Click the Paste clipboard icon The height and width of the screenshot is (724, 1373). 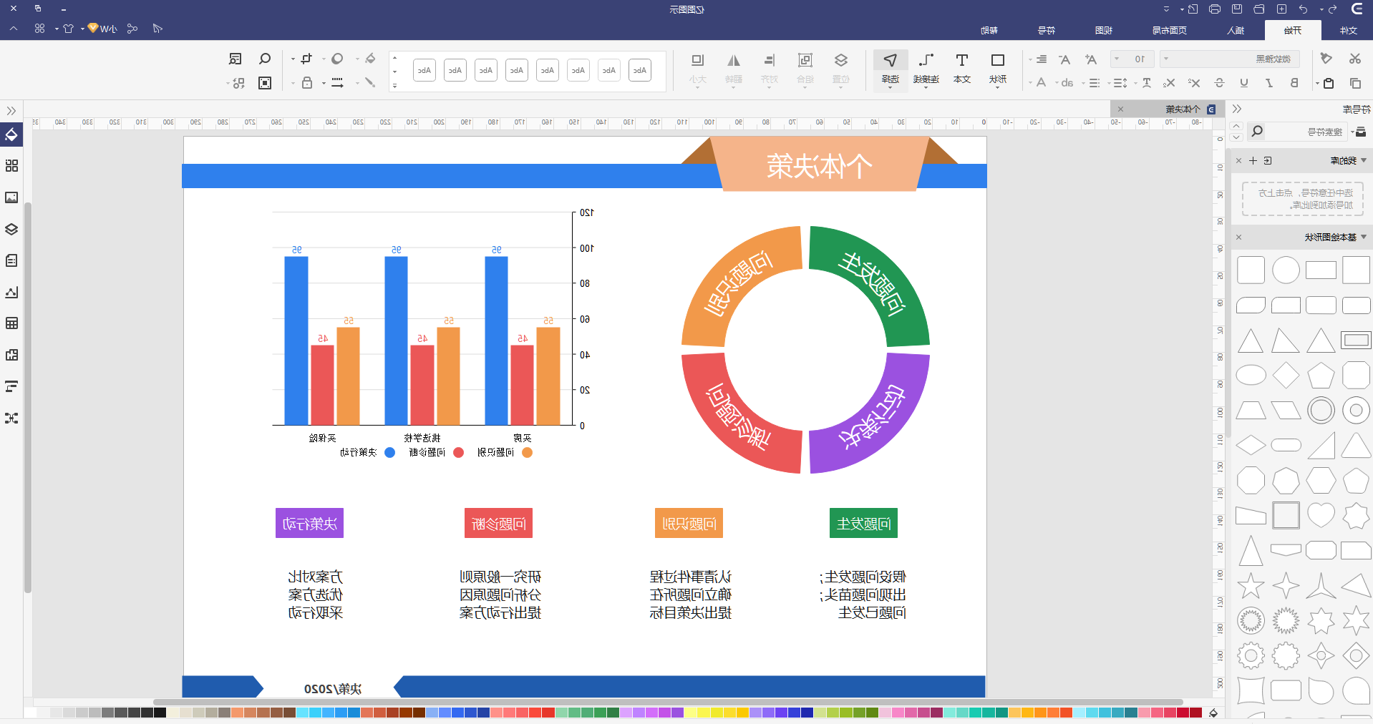pos(1329,83)
